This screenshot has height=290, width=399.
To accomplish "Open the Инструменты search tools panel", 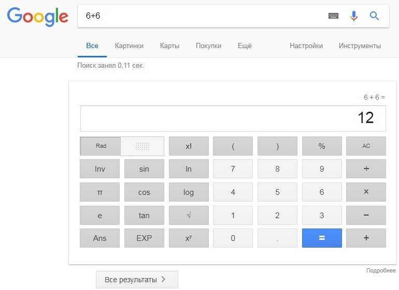I will [360, 46].
